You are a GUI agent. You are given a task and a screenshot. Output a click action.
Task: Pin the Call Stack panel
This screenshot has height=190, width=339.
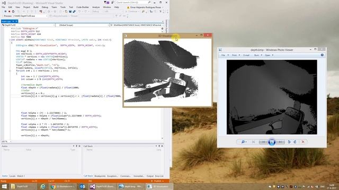pos(159,146)
